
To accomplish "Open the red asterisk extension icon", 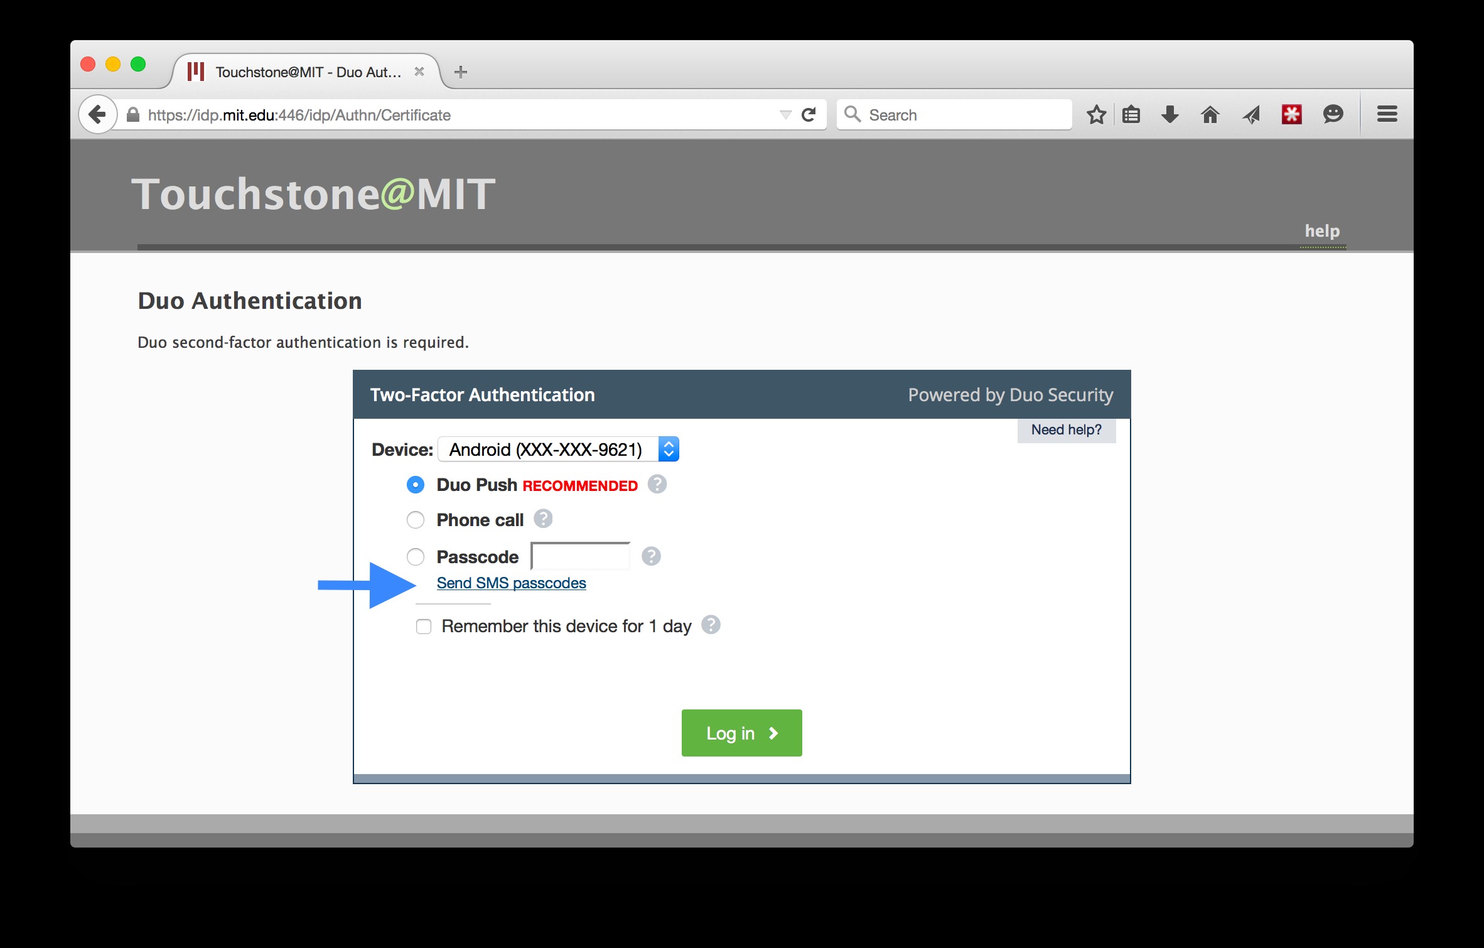I will (x=1291, y=114).
